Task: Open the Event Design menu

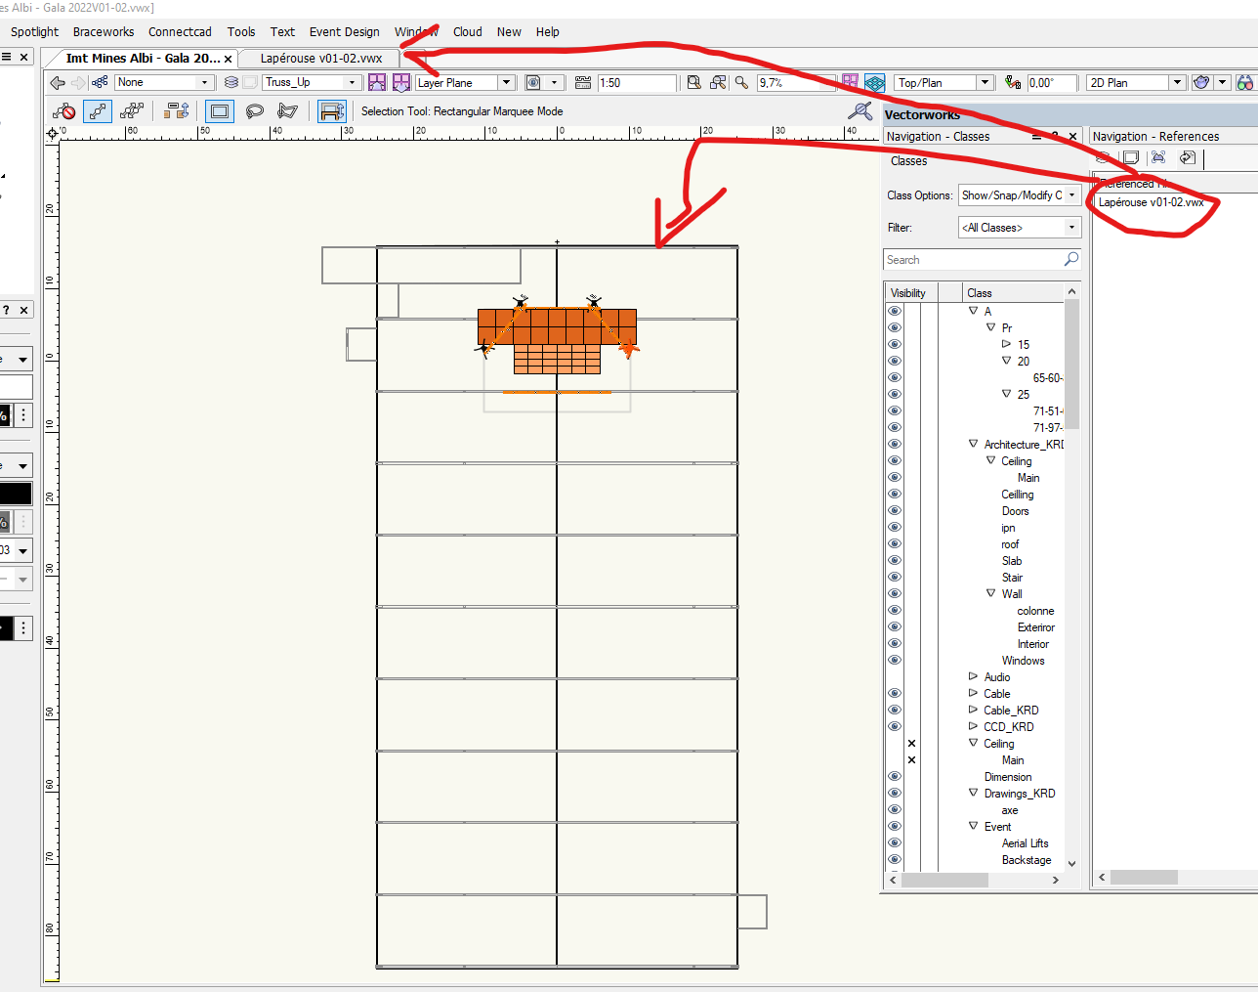Action: (344, 31)
